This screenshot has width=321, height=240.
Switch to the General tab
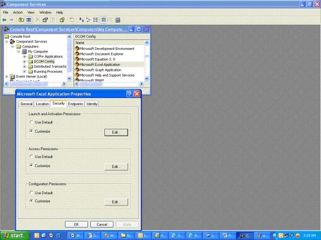click(x=26, y=104)
